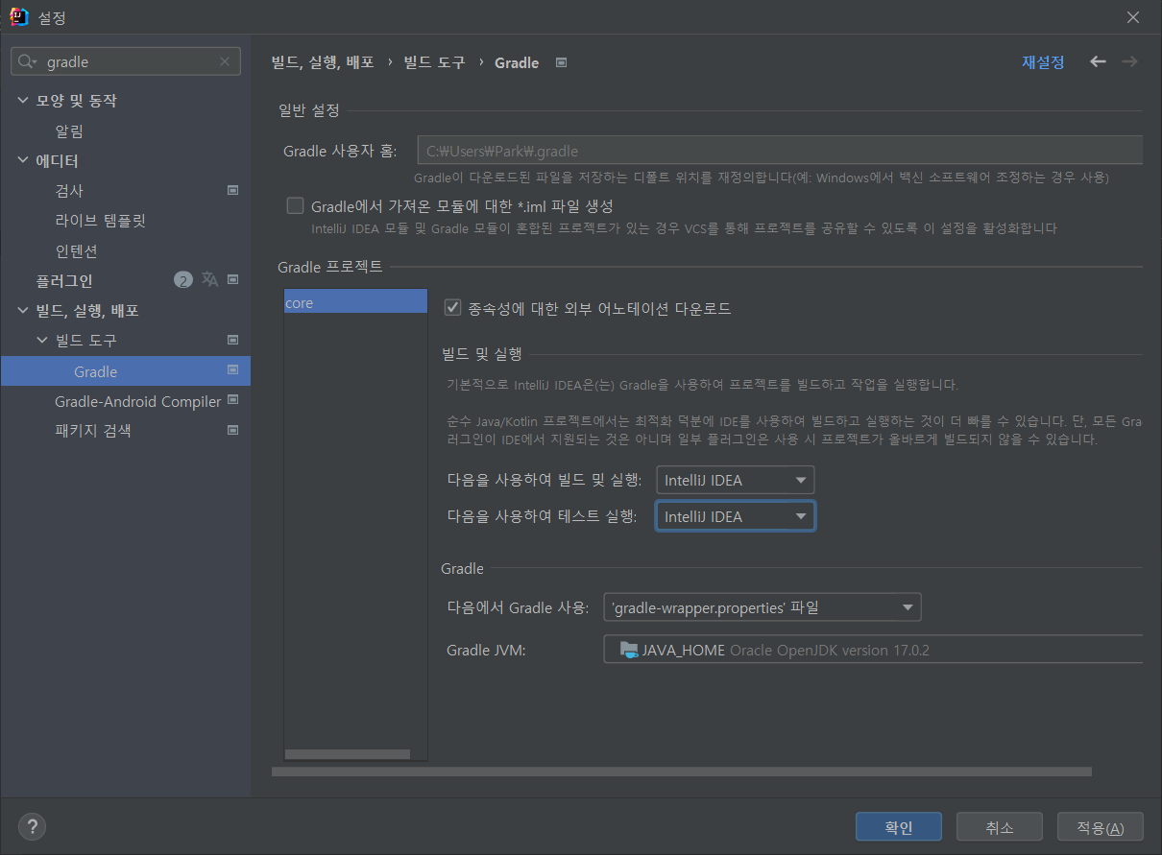
Task: Select 라이브 템플릿 in the settings tree
Action: pos(100,221)
